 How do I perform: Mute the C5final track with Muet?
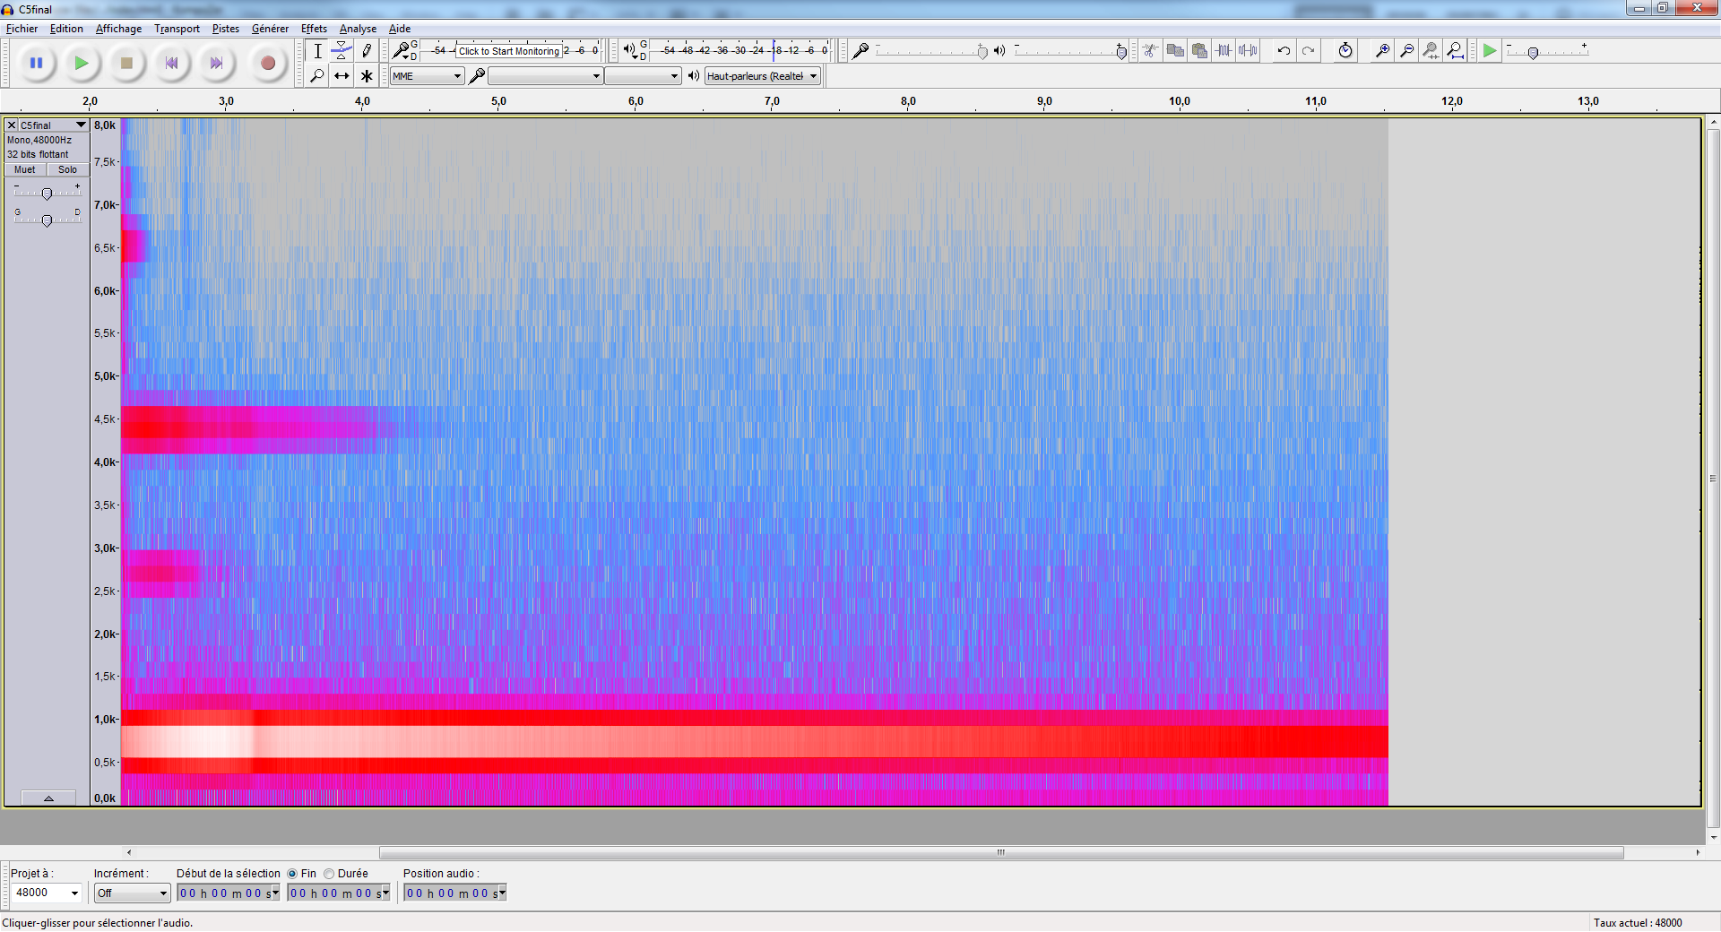25,169
